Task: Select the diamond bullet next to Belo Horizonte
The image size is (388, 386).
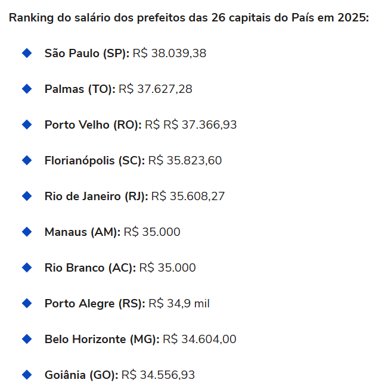Action: (x=27, y=339)
